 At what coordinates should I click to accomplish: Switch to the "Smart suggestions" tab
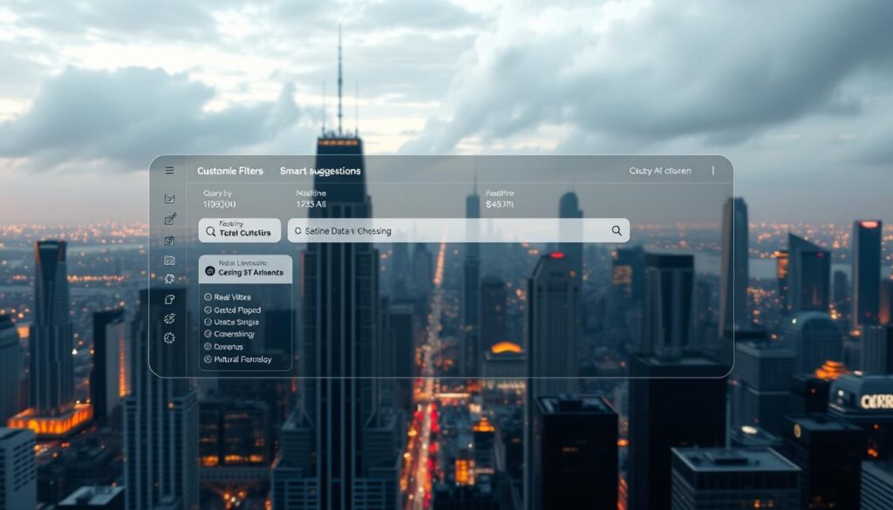320,172
